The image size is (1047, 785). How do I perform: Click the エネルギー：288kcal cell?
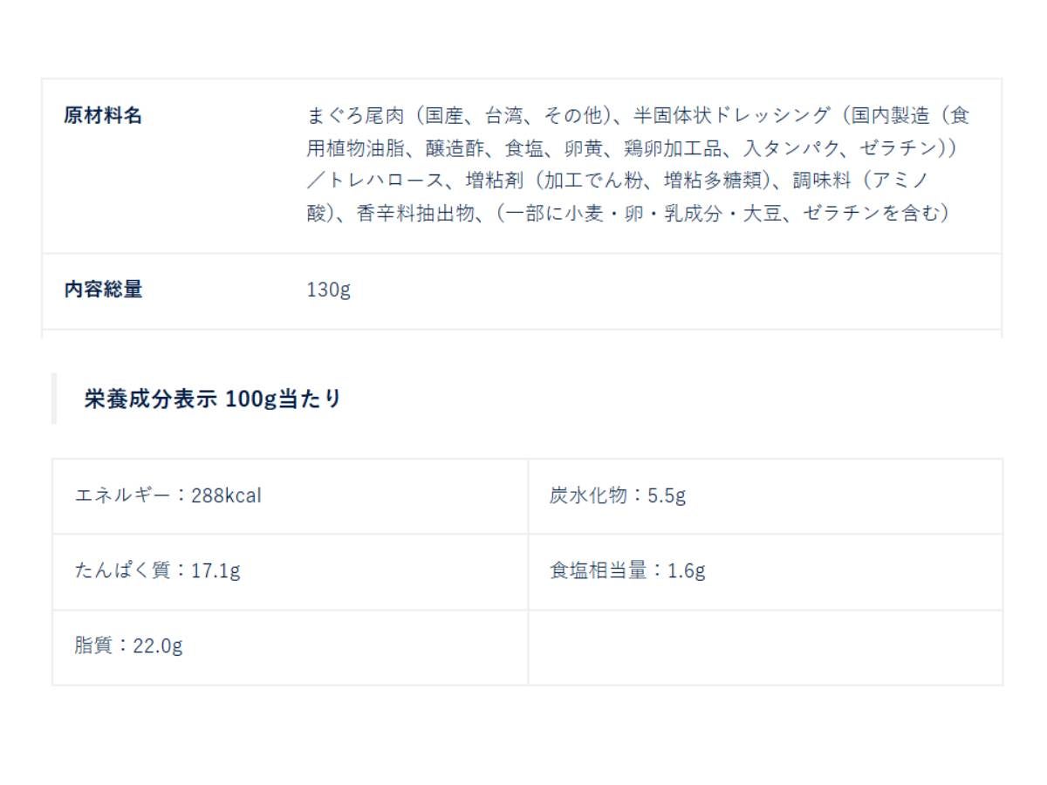click(x=168, y=496)
